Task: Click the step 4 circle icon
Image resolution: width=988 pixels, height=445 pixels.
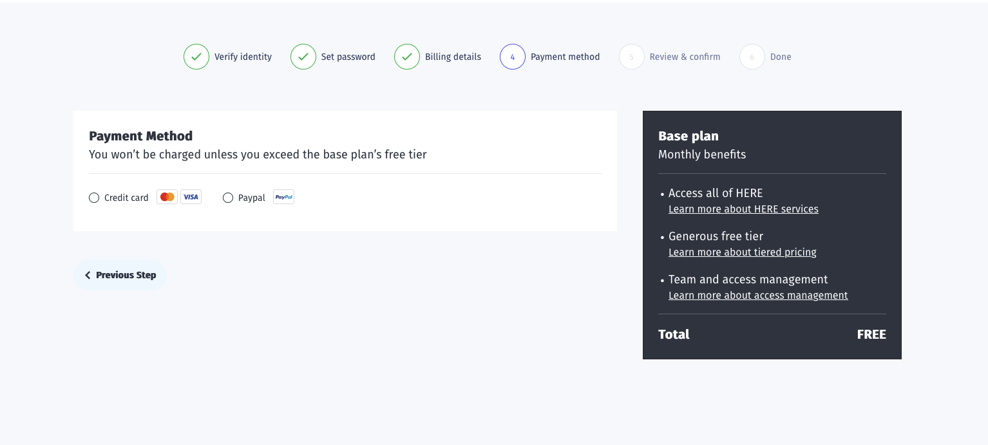Action: click(x=513, y=57)
